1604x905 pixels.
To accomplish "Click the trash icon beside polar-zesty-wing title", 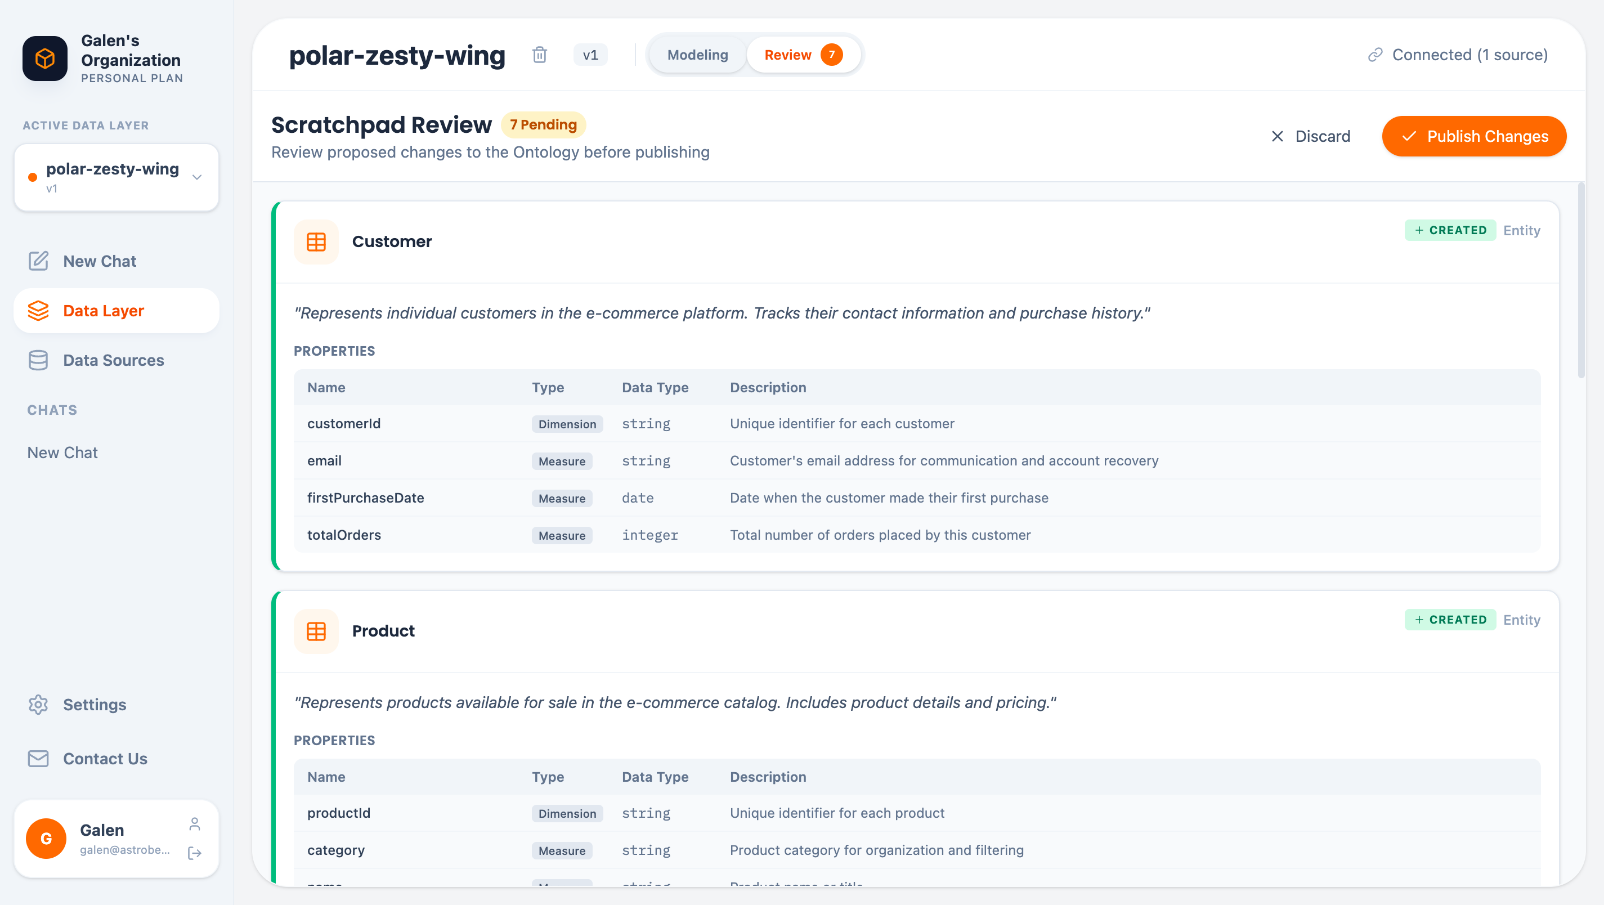I will tap(539, 55).
